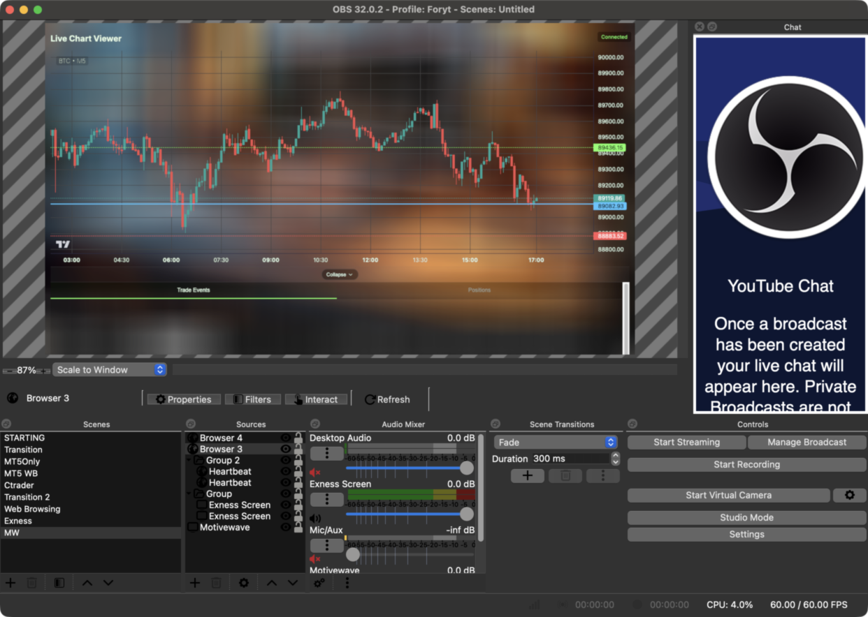Open source properties gear in Sources toolbar

coord(244,583)
